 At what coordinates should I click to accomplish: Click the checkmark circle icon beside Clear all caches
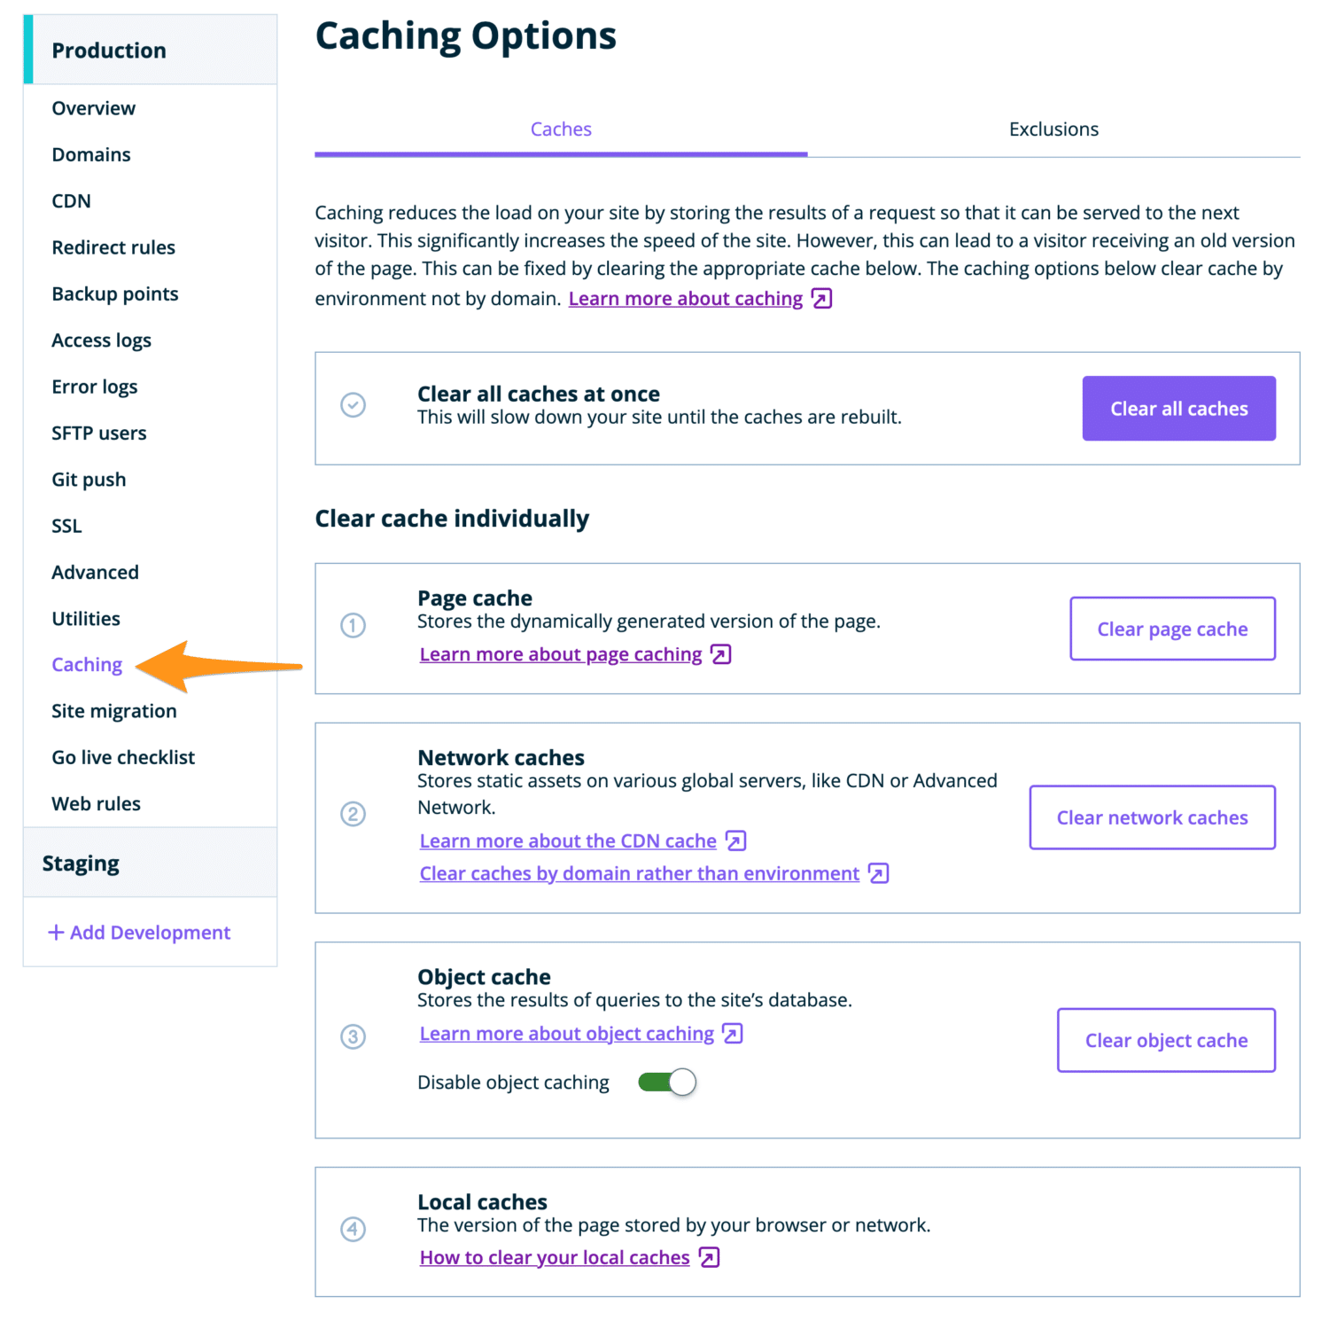(354, 405)
